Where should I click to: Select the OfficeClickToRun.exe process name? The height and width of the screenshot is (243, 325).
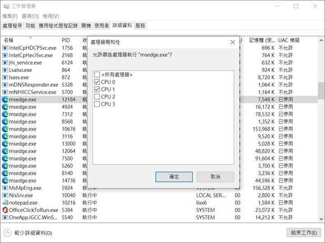[33, 210]
